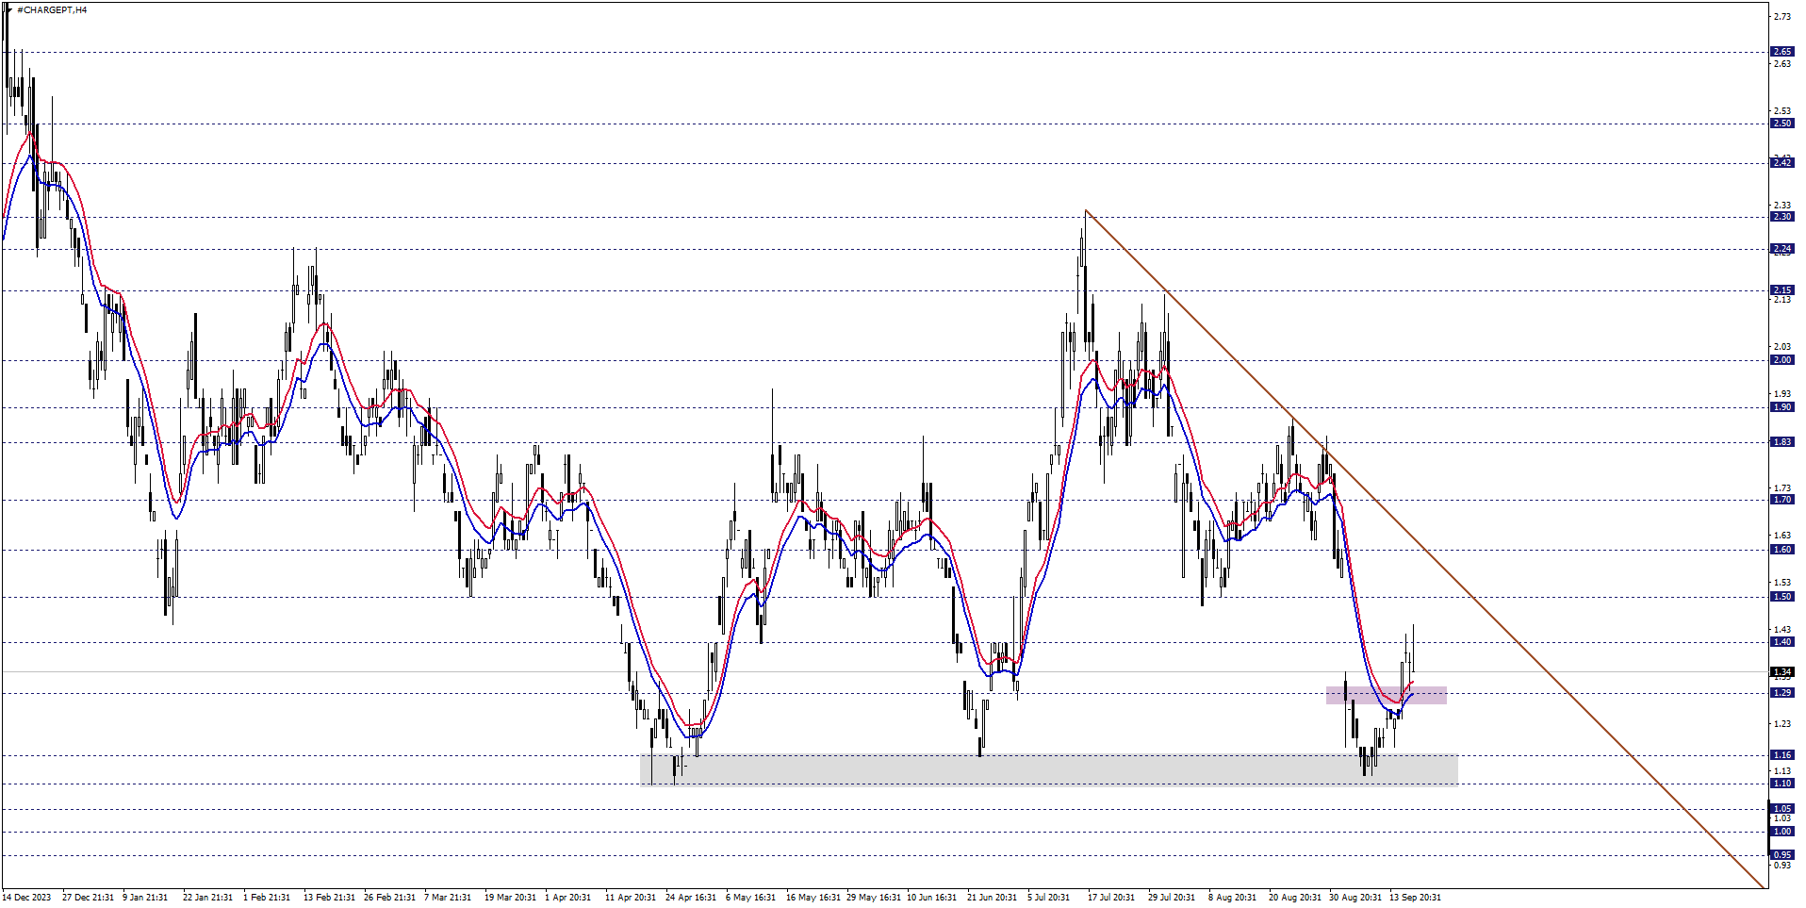Click the 9 Jan 21:31 date label
The width and height of the screenshot is (1806, 908).
pos(145,898)
